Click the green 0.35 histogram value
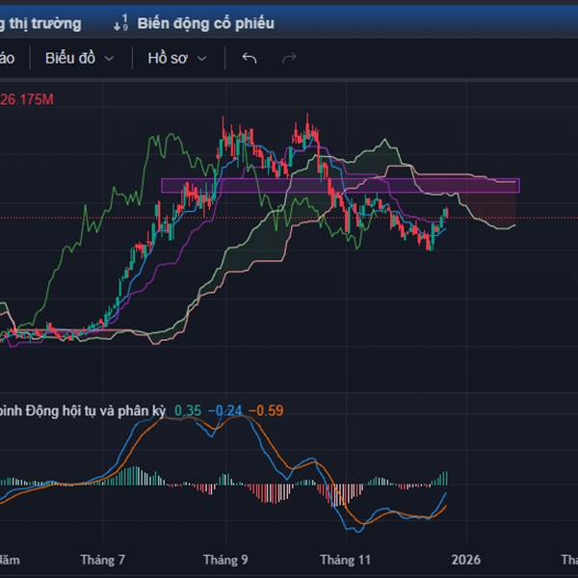Screen dimensions: 578x578 coord(188,411)
